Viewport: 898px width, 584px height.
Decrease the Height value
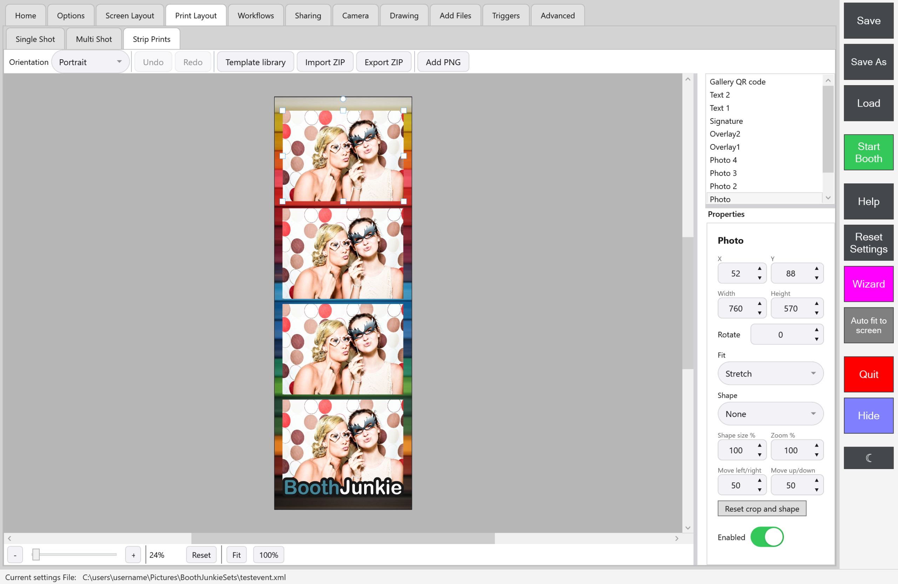[817, 313]
